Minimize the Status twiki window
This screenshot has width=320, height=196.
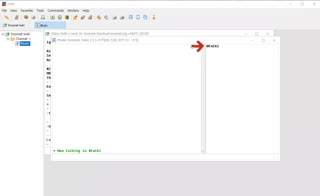[246, 34]
